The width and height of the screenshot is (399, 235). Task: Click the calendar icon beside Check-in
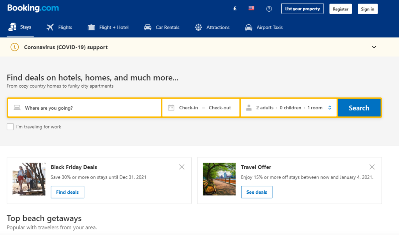pyautogui.click(x=171, y=108)
